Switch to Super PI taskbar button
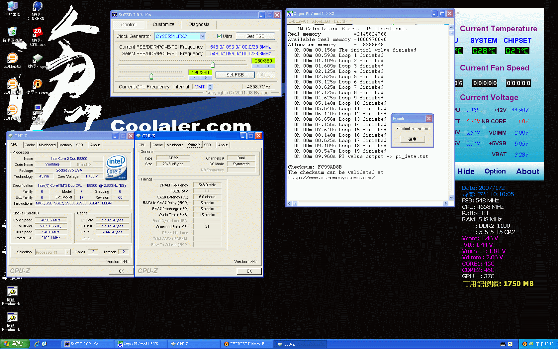Viewport: 558px width, 349px height. 140,344
